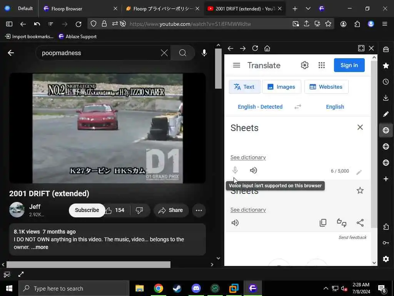The image size is (394, 296).
Task: Sign in to Google Translate
Action: coord(349,65)
